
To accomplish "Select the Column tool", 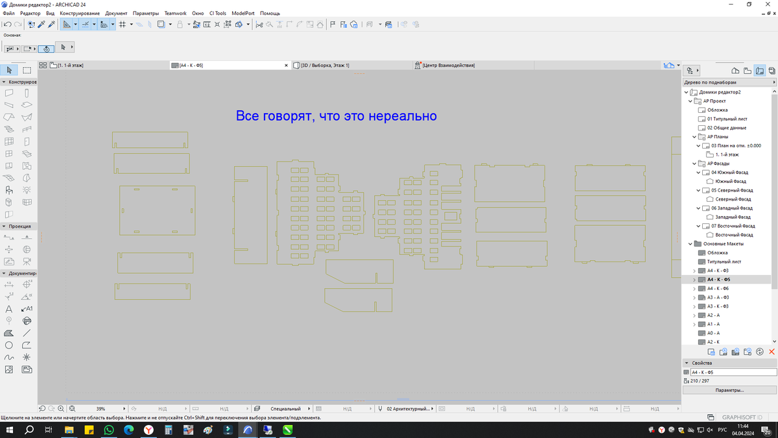I will 27,93.
